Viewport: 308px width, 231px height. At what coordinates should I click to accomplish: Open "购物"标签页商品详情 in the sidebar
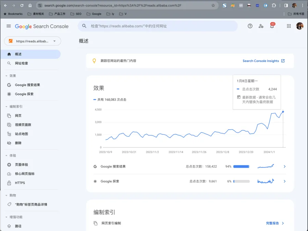pyautogui.click(x=30, y=205)
